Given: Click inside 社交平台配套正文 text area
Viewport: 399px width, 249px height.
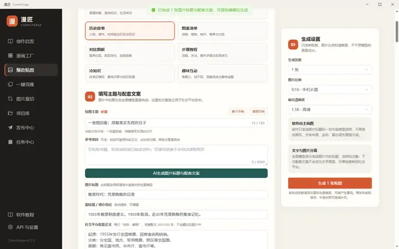Looking at the screenshot, I should pos(176,240).
